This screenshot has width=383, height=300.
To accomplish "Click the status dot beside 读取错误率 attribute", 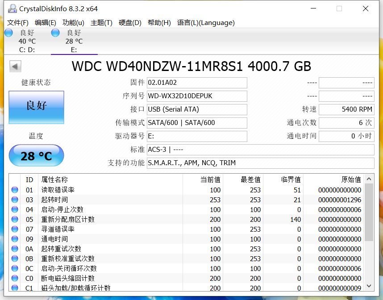I will click(x=14, y=189).
